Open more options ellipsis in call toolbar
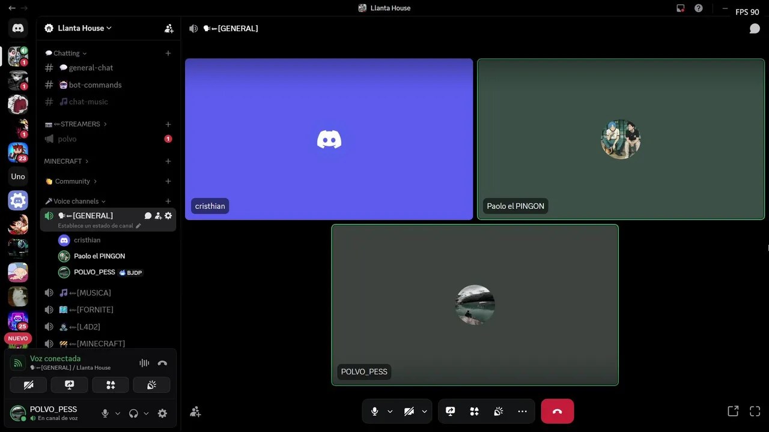769x432 pixels. 522,412
